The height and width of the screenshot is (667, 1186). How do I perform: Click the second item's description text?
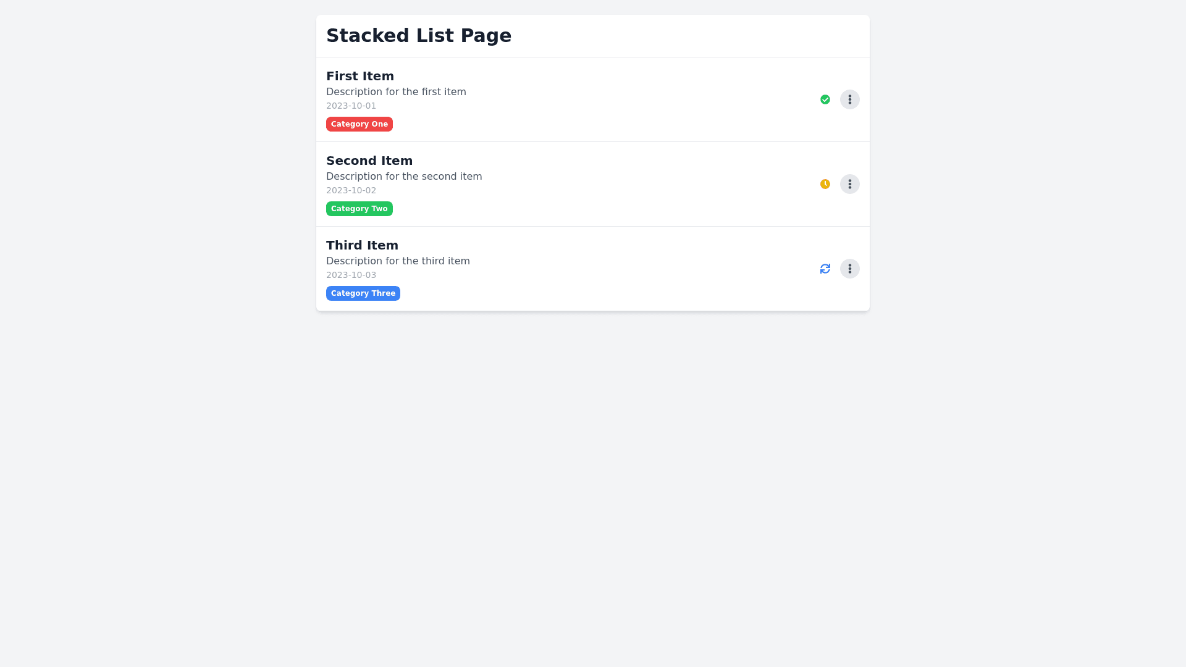pos(404,177)
